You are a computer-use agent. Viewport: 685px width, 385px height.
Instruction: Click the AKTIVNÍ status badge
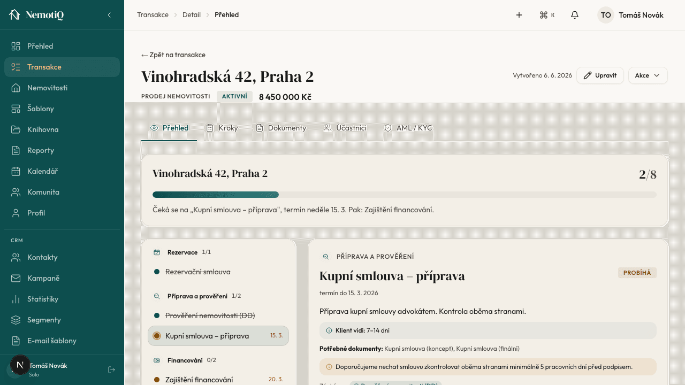234,97
